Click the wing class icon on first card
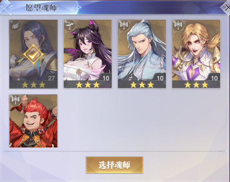 [16, 26]
